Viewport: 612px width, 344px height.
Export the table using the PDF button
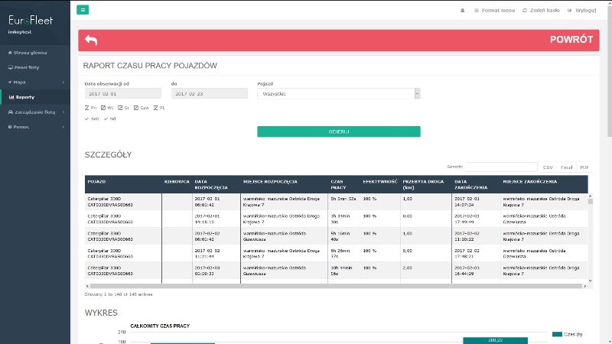click(584, 167)
